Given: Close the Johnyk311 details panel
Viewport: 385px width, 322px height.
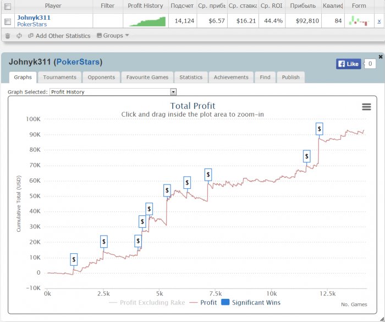Looking at the screenshot, I should coord(381,57).
